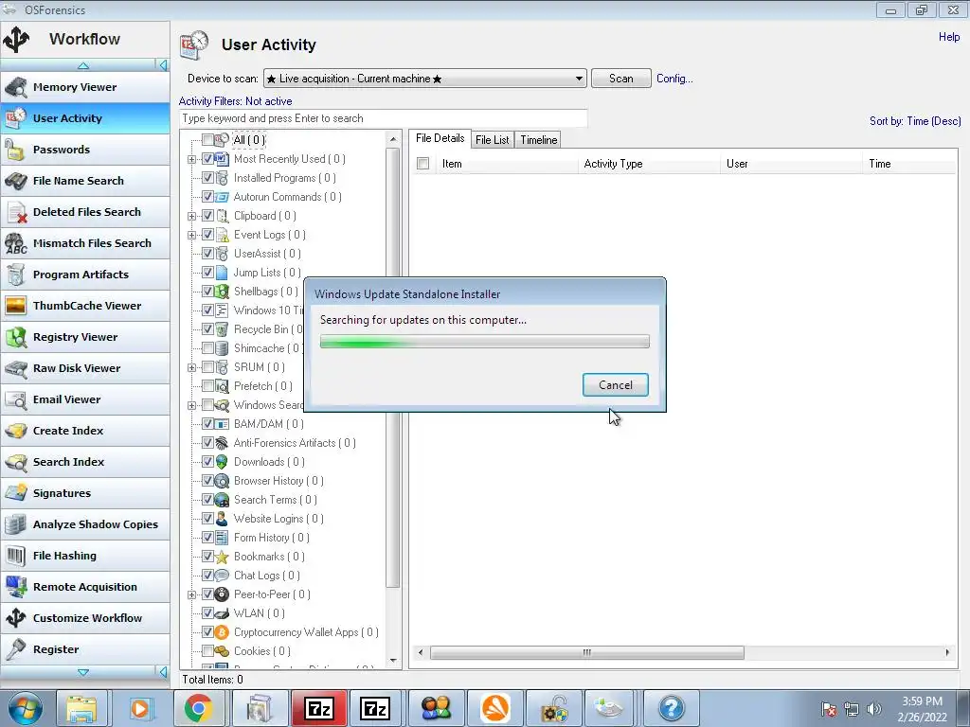Click the Peer-to-Peer category icon
The height and width of the screenshot is (727, 970).
point(222,594)
